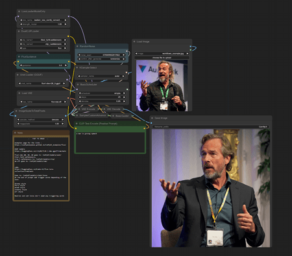292x256 pixels.
Task: Collapse the LoraLoaderModelOnly node via its title dot
Action: tap(19, 12)
